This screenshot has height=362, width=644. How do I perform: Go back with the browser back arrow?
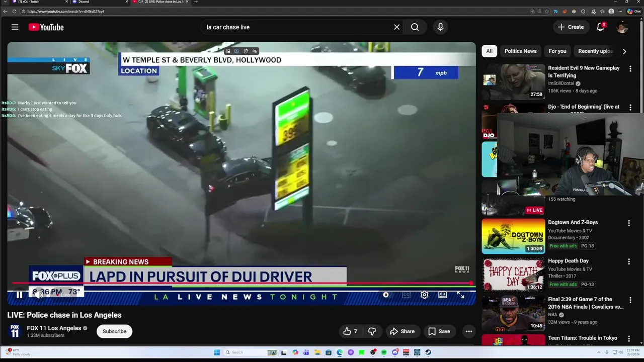5,11
